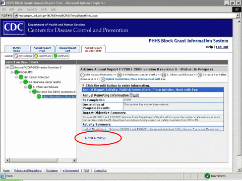This screenshot has height=181, width=242.
Task: Collapse the Skin Cancer Protection node
Action: pyautogui.click(x=17, y=77)
